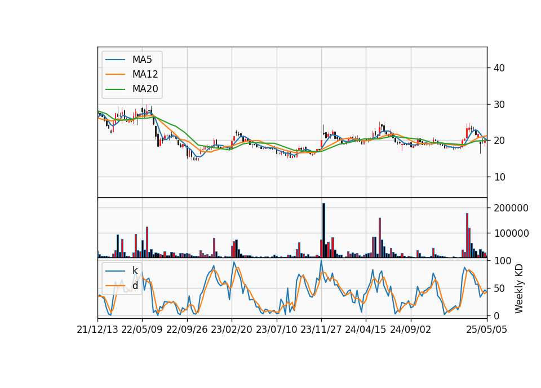Click the MA12 legend label
Screen dimensions: 541x388
point(145,74)
